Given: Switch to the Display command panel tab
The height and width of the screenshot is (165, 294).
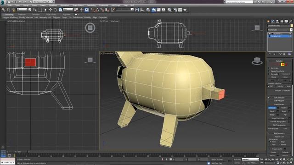Looking at the screenshot, I should (x=286, y=22).
